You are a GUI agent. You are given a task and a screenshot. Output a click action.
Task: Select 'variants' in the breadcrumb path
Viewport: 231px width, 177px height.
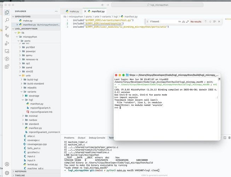click(106, 17)
